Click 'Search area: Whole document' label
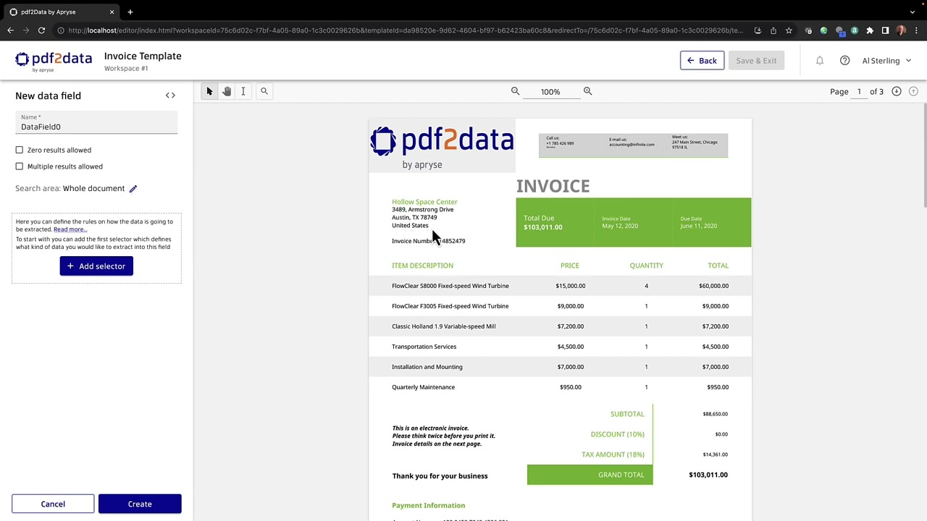This screenshot has width=927, height=521. (x=70, y=189)
